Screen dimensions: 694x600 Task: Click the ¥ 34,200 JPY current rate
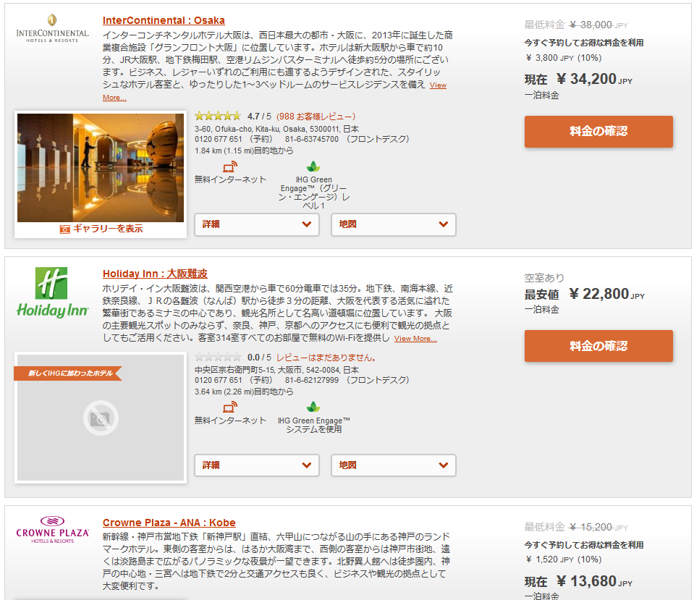click(594, 80)
